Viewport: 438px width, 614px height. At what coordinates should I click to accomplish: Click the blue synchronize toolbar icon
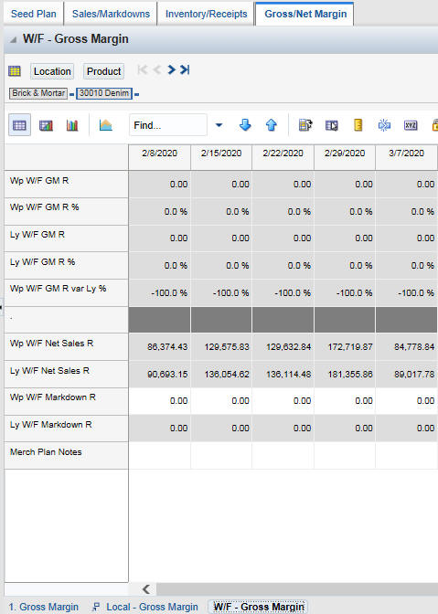(384, 125)
